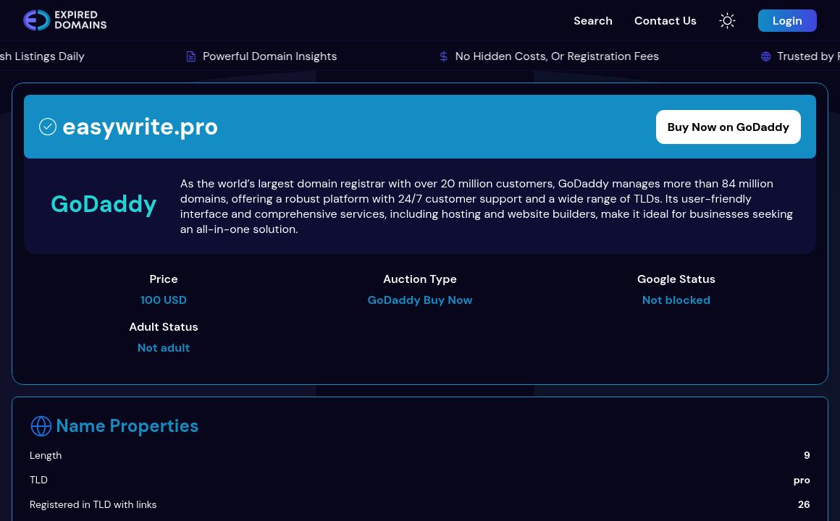The width and height of the screenshot is (840, 521).
Task: Click the Not blocked Google status link
Action: click(676, 300)
